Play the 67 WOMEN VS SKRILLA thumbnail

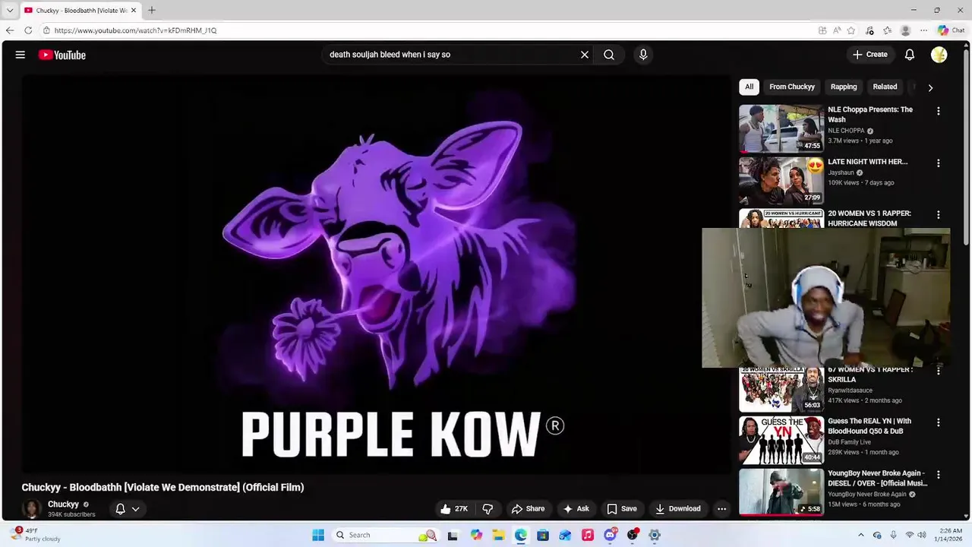coord(781,389)
